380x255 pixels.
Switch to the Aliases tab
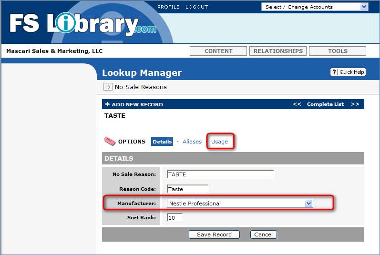[x=192, y=142]
